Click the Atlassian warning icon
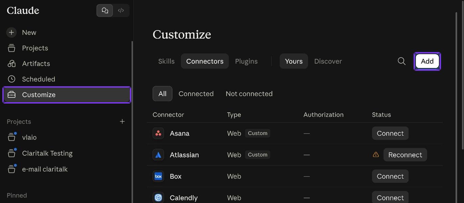This screenshot has width=464, height=203. coord(376,155)
